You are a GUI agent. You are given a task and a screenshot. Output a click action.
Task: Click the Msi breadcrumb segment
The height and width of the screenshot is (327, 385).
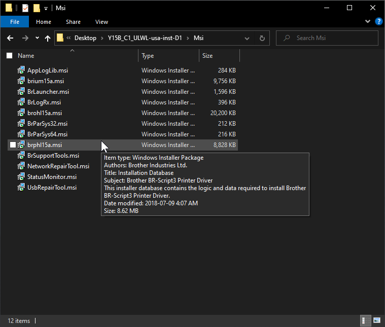pyautogui.click(x=198, y=38)
